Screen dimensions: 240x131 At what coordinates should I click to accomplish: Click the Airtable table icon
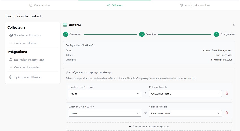coord(65,25)
